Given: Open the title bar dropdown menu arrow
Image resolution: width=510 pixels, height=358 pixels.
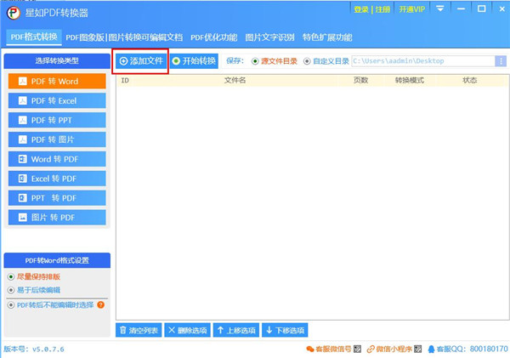Looking at the screenshot, I should click(x=441, y=9).
